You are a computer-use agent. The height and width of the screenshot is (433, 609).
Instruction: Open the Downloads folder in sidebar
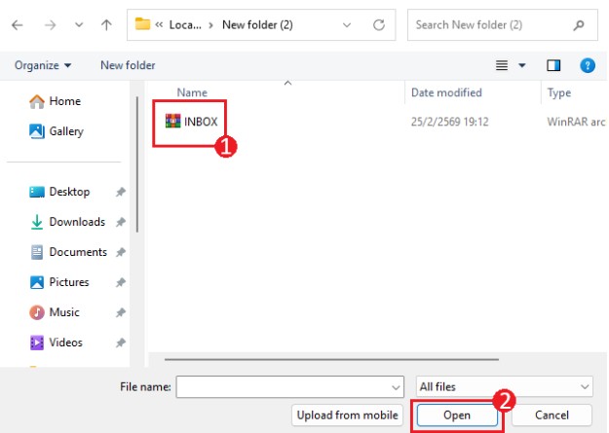(x=76, y=222)
